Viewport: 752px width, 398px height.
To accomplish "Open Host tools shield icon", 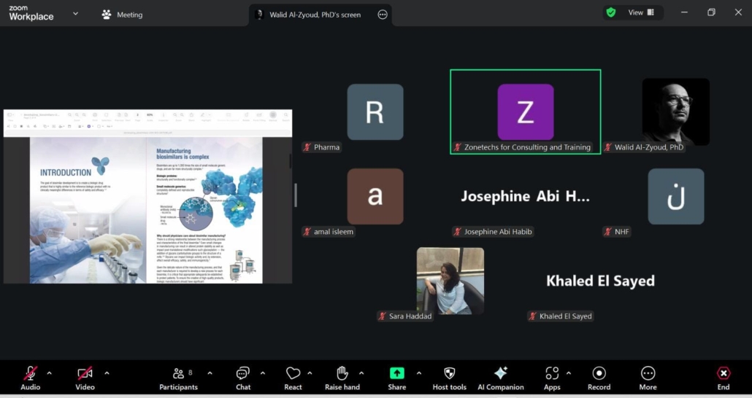I will pos(449,378).
